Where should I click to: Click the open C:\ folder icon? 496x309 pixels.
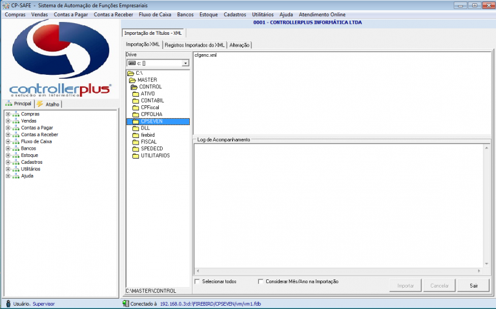click(130, 74)
